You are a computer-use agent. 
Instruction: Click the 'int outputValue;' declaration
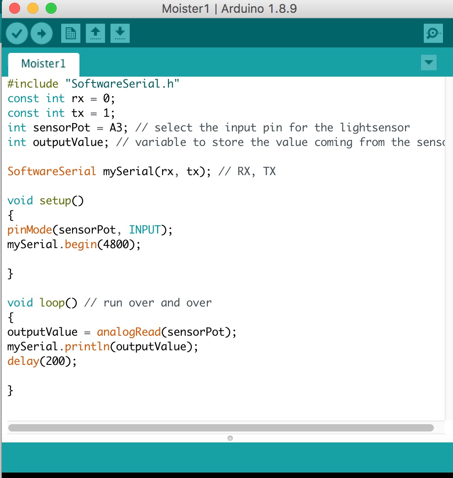[x=58, y=142]
